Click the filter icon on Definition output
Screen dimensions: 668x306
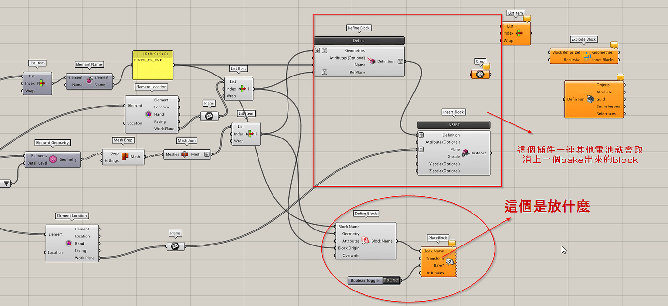coord(400,61)
